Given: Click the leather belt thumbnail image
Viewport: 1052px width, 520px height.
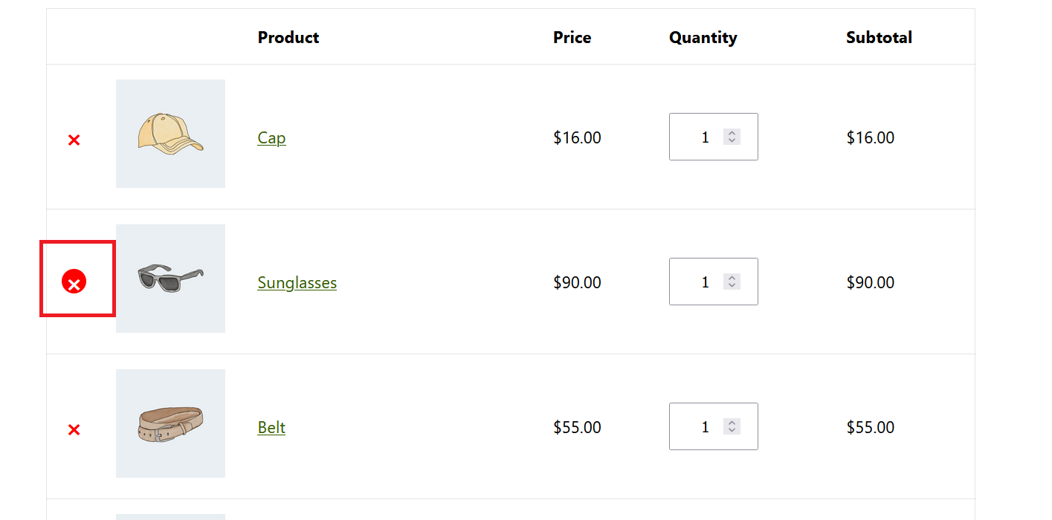Looking at the screenshot, I should pos(170,423).
